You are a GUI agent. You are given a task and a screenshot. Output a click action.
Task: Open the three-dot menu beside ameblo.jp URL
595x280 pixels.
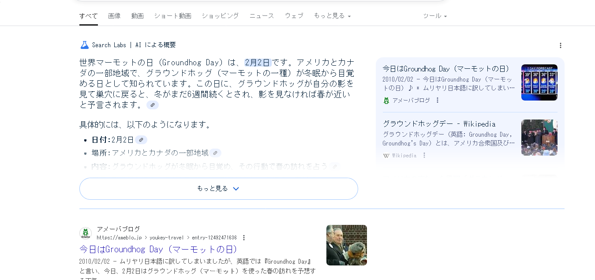pyautogui.click(x=244, y=238)
